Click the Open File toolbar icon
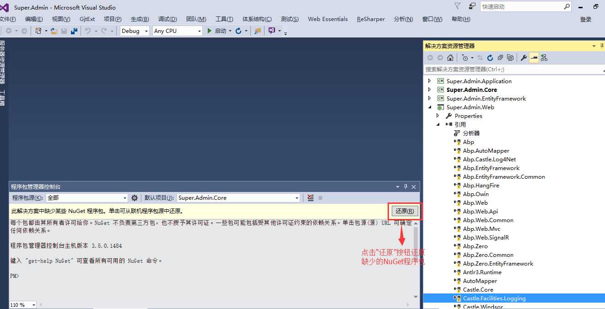Image resolution: width=605 pixels, height=309 pixels. point(54,31)
